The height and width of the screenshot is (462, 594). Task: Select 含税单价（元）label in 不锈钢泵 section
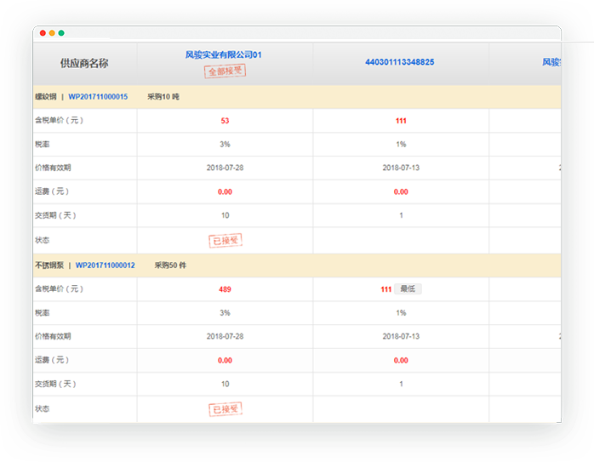(59, 289)
